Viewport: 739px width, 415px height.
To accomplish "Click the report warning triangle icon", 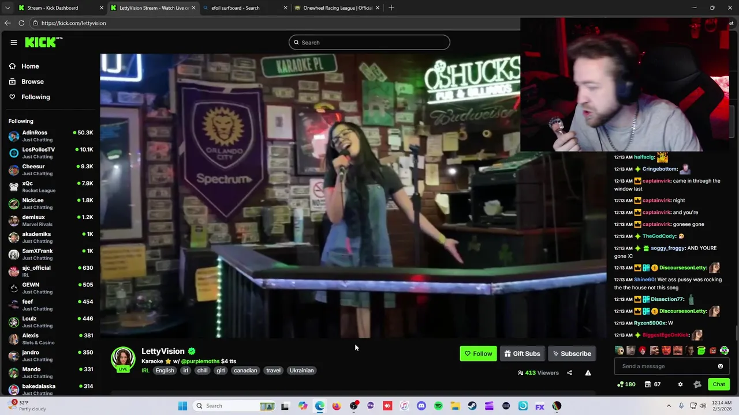I will 588,373.
